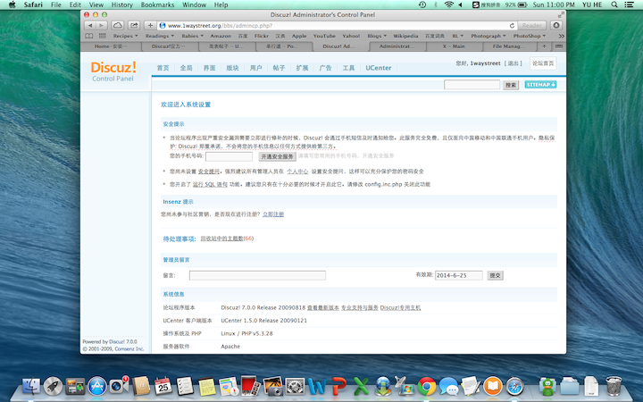Image resolution: width=643 pixels, height=402 pixels.
Task: Open the downloads button beside Reader
Action: click(x=556, y=25)
